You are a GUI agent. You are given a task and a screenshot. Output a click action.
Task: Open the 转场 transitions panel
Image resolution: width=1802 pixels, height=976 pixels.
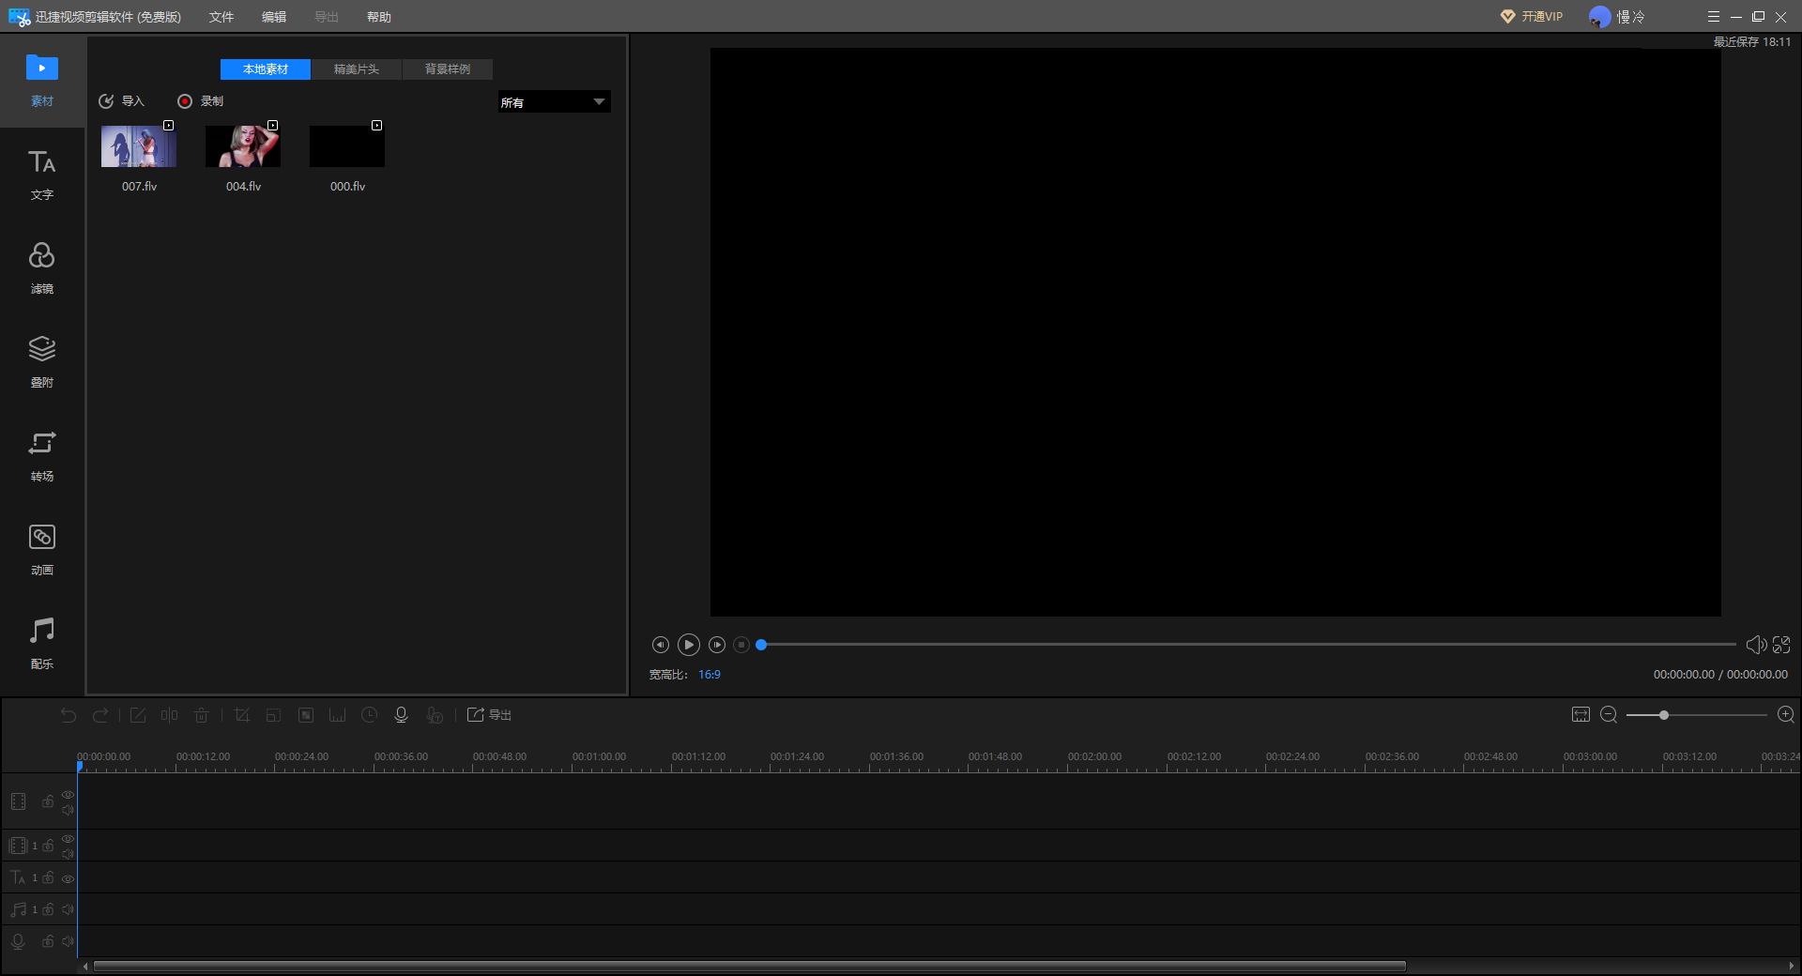tap(42, 456)
